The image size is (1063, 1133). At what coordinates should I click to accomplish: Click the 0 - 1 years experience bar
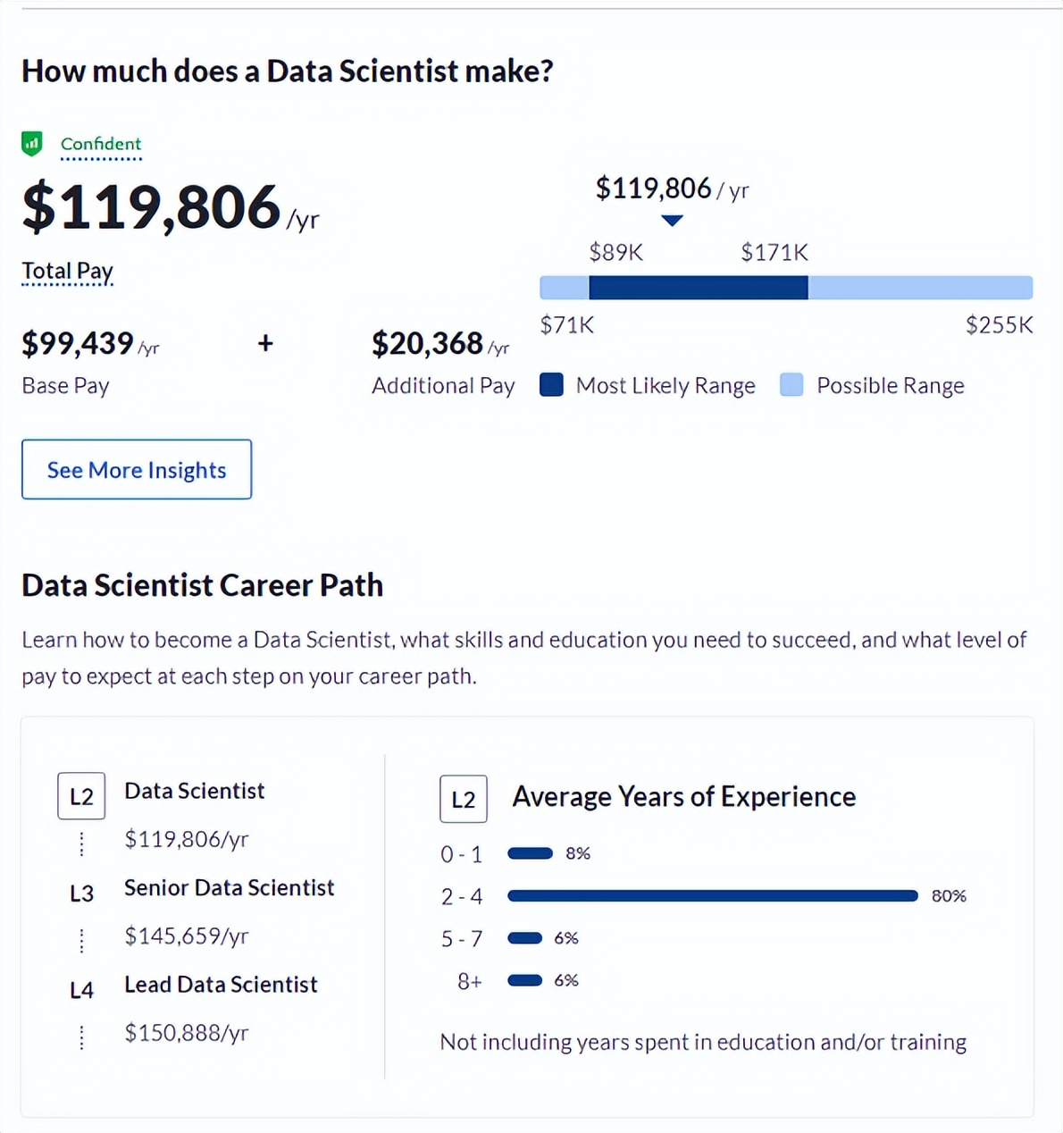click(x=530, y=853)
